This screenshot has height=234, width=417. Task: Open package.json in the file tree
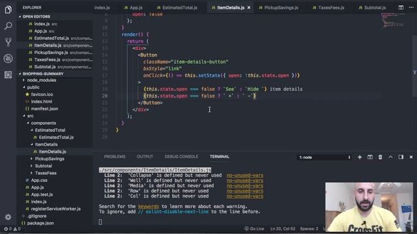click(x=40, y=224)
